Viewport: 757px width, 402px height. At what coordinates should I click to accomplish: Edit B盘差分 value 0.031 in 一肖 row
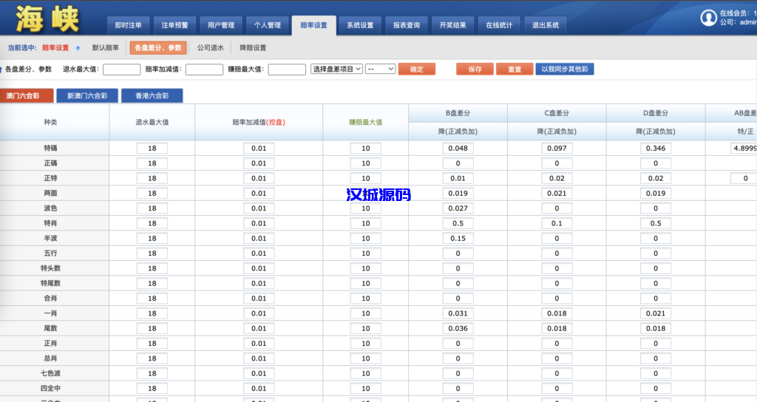(x=458, y=313)
